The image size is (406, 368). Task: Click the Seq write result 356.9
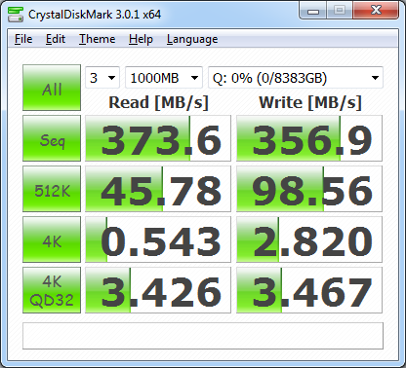tap(309, 138)
